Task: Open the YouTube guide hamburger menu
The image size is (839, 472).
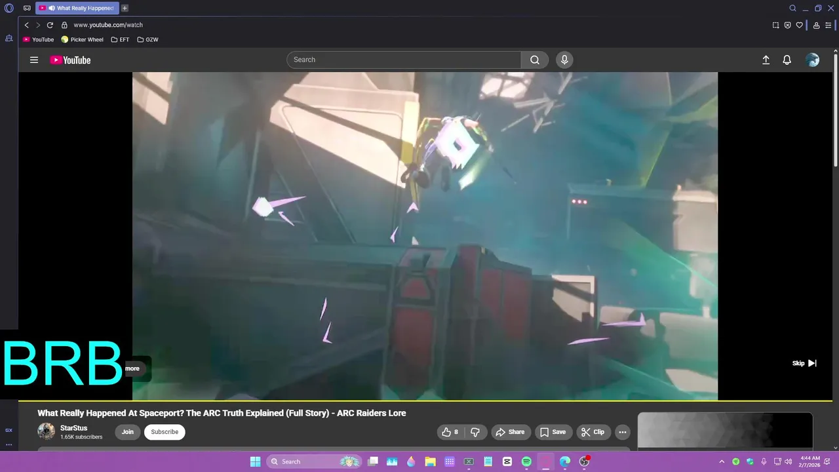Action: pyautogui.click(x=34, y=60)
